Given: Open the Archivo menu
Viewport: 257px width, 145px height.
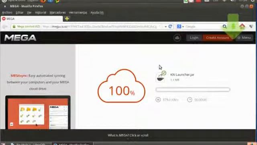Looking at the screenshot, I should 7,12.
